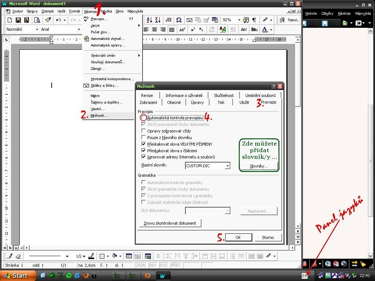375x281 pixels.
Task: Click the font color A swatch
Action: tap(265, 30)
